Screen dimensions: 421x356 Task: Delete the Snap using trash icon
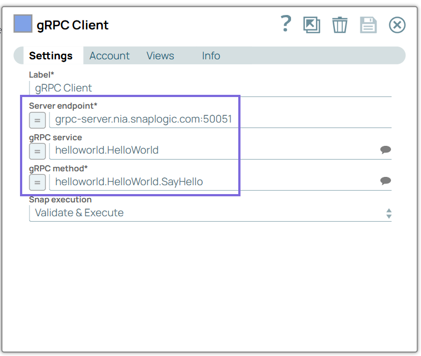[340, 25]
